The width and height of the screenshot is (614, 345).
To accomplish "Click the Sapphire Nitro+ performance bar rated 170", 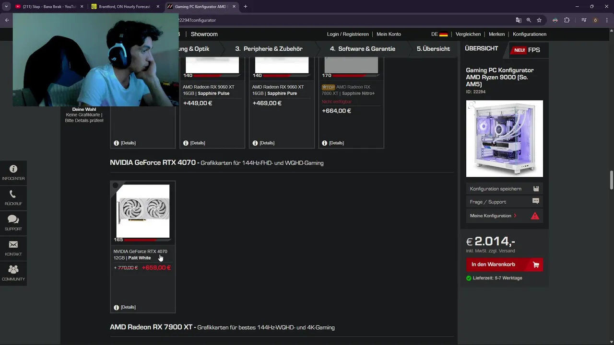I will click(356, 75).
